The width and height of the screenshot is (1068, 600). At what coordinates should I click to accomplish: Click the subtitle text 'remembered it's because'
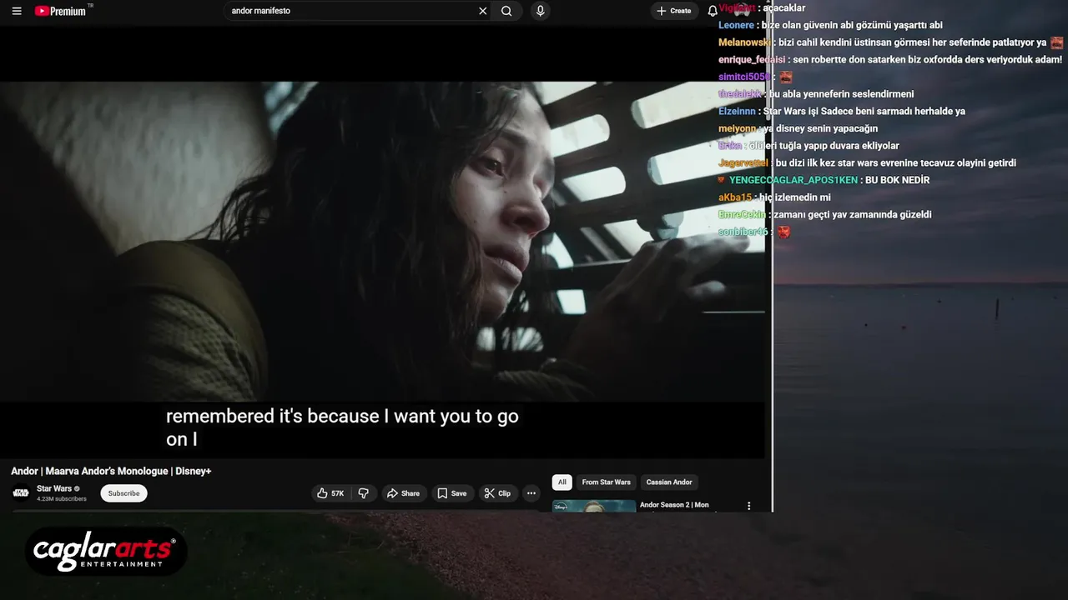272,416
